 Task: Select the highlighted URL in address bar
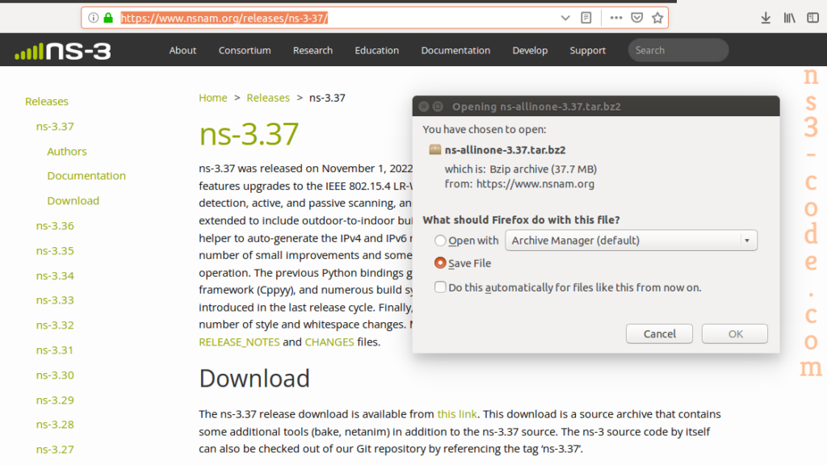[225, 18]
